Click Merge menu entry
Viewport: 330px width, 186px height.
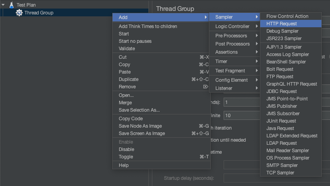click(161, 103)
